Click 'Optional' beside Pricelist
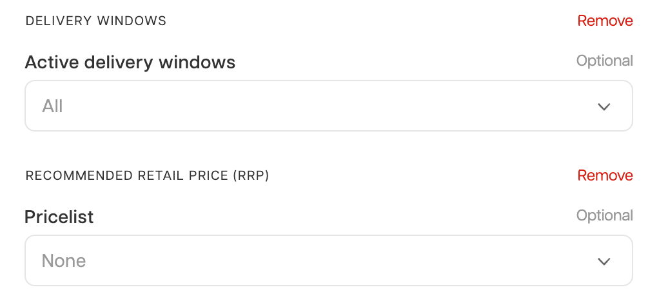 [x=604, y=215]
